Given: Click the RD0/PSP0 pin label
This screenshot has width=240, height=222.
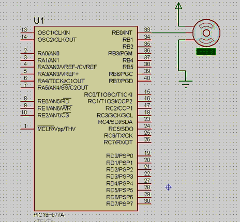Looking at the screenshot, I should click(119, 156).
